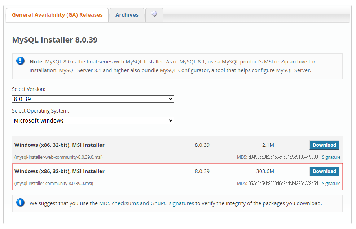Click the Select Operating System label
Viewport: 356px width, 229px height.
click(x=40, y=111)
